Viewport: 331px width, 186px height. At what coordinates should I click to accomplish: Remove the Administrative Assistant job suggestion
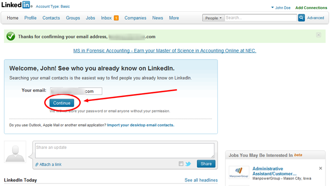(x=320, y=168)
